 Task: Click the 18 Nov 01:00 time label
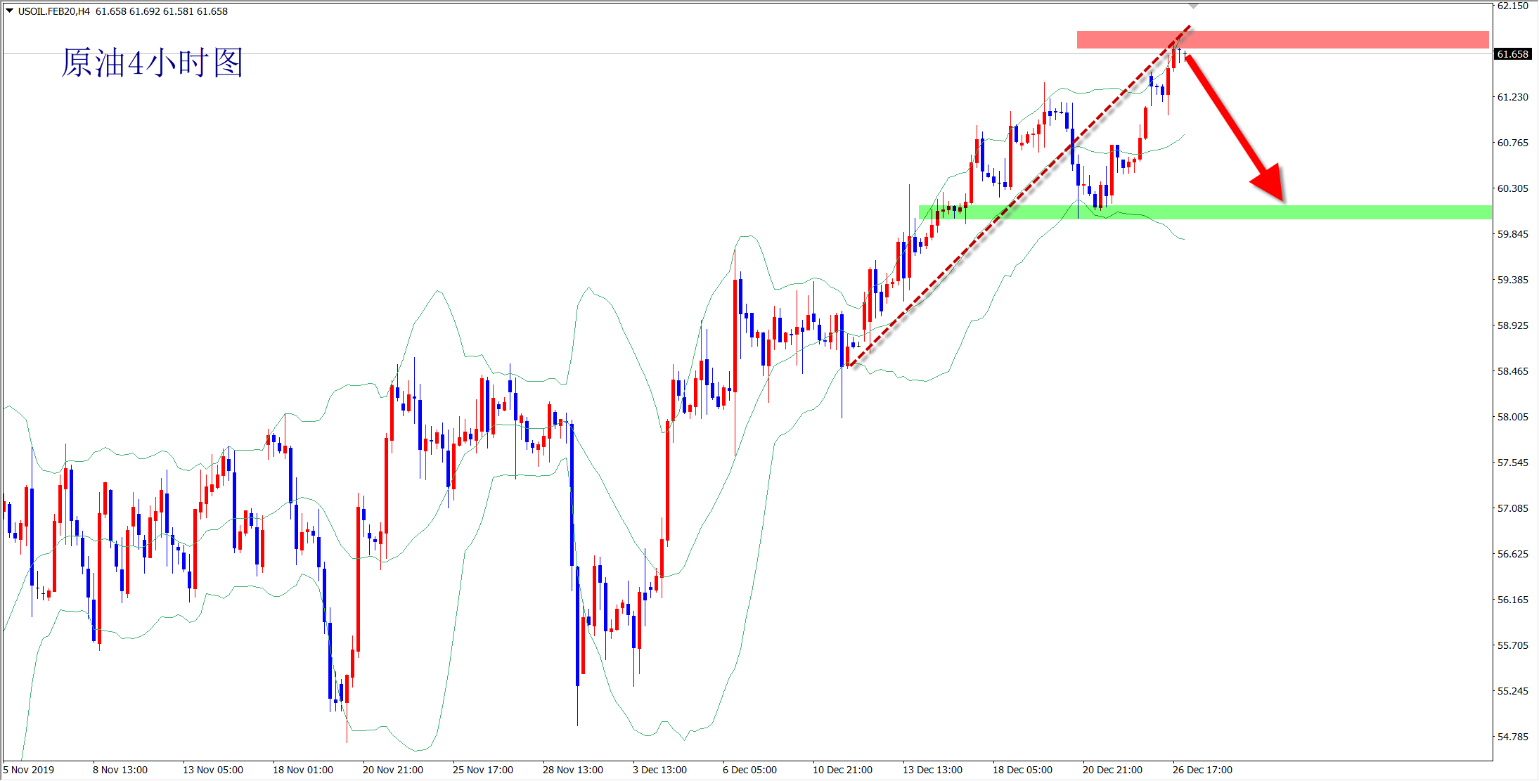(x=303, y=770)
